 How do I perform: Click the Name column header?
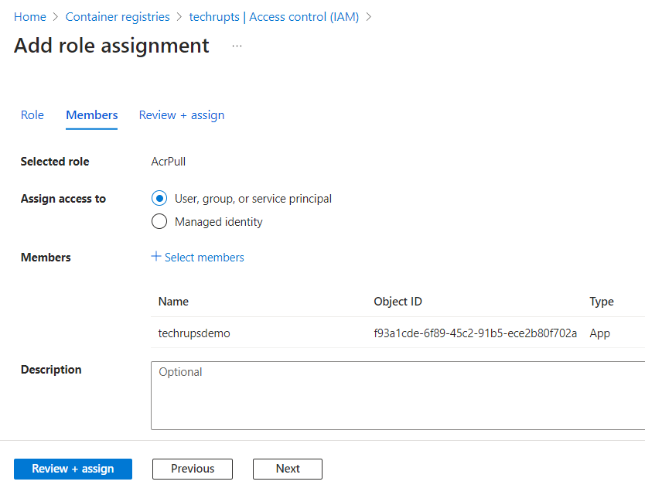coord(173,302)
